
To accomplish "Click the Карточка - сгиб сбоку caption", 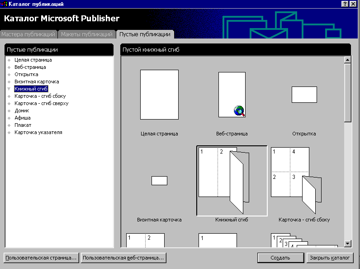I will tap(304, 220).
